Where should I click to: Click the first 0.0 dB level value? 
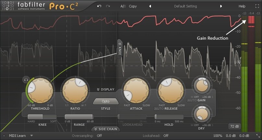(x=231, y=136)
